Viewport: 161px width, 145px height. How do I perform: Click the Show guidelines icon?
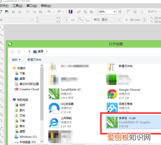coord(141,12)
